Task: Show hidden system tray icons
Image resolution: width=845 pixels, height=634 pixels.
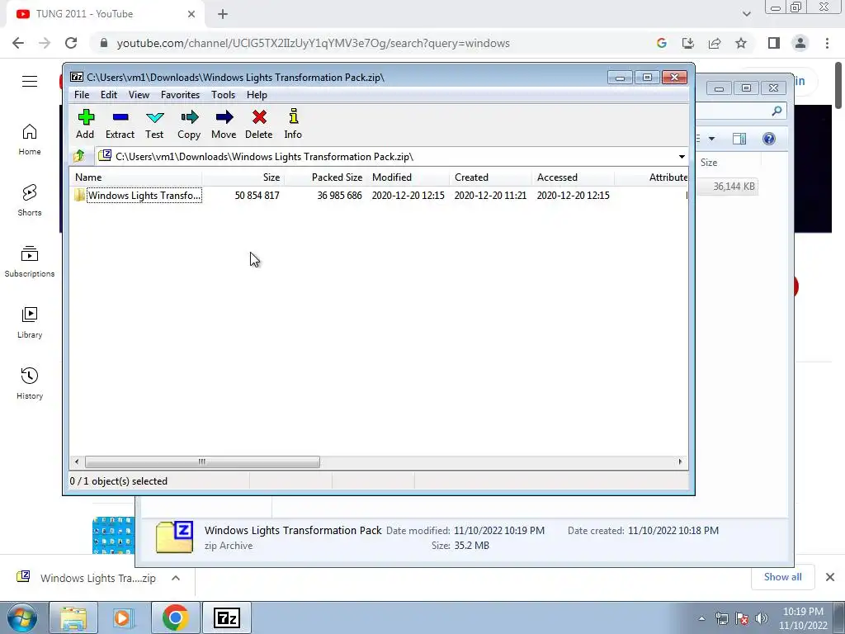Action: 701,618
